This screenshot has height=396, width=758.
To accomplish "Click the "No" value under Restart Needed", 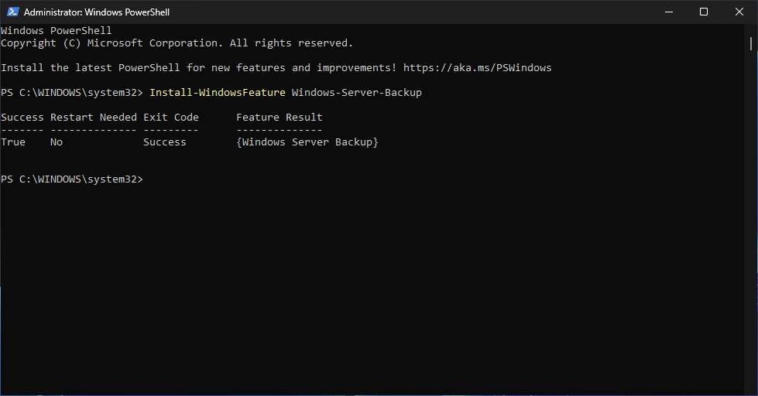I will (57, 142).
